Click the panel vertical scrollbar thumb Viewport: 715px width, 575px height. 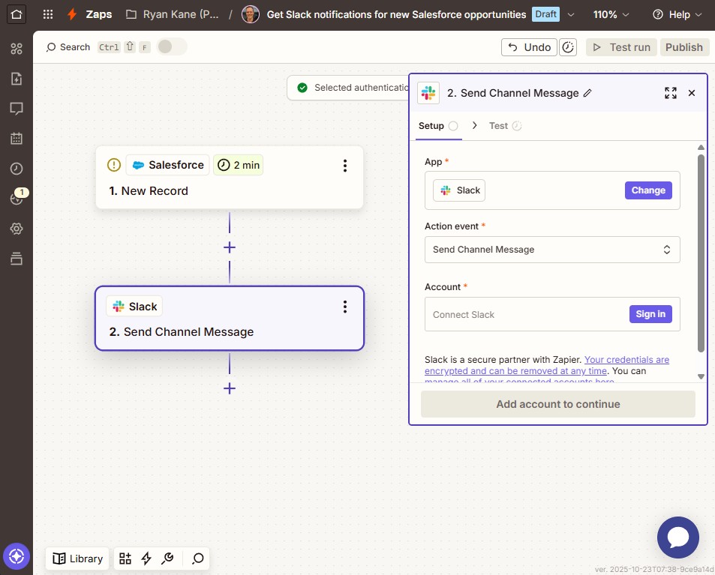click(x=701, y=253)
